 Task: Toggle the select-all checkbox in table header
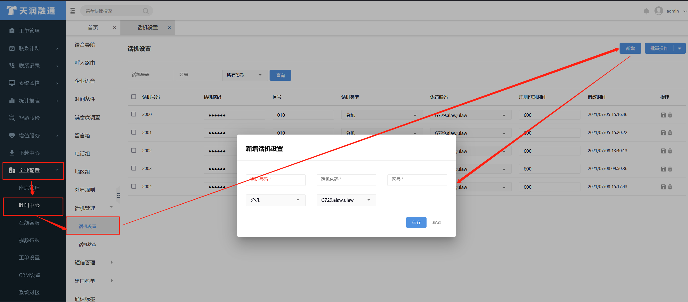[x=134, y=97]
